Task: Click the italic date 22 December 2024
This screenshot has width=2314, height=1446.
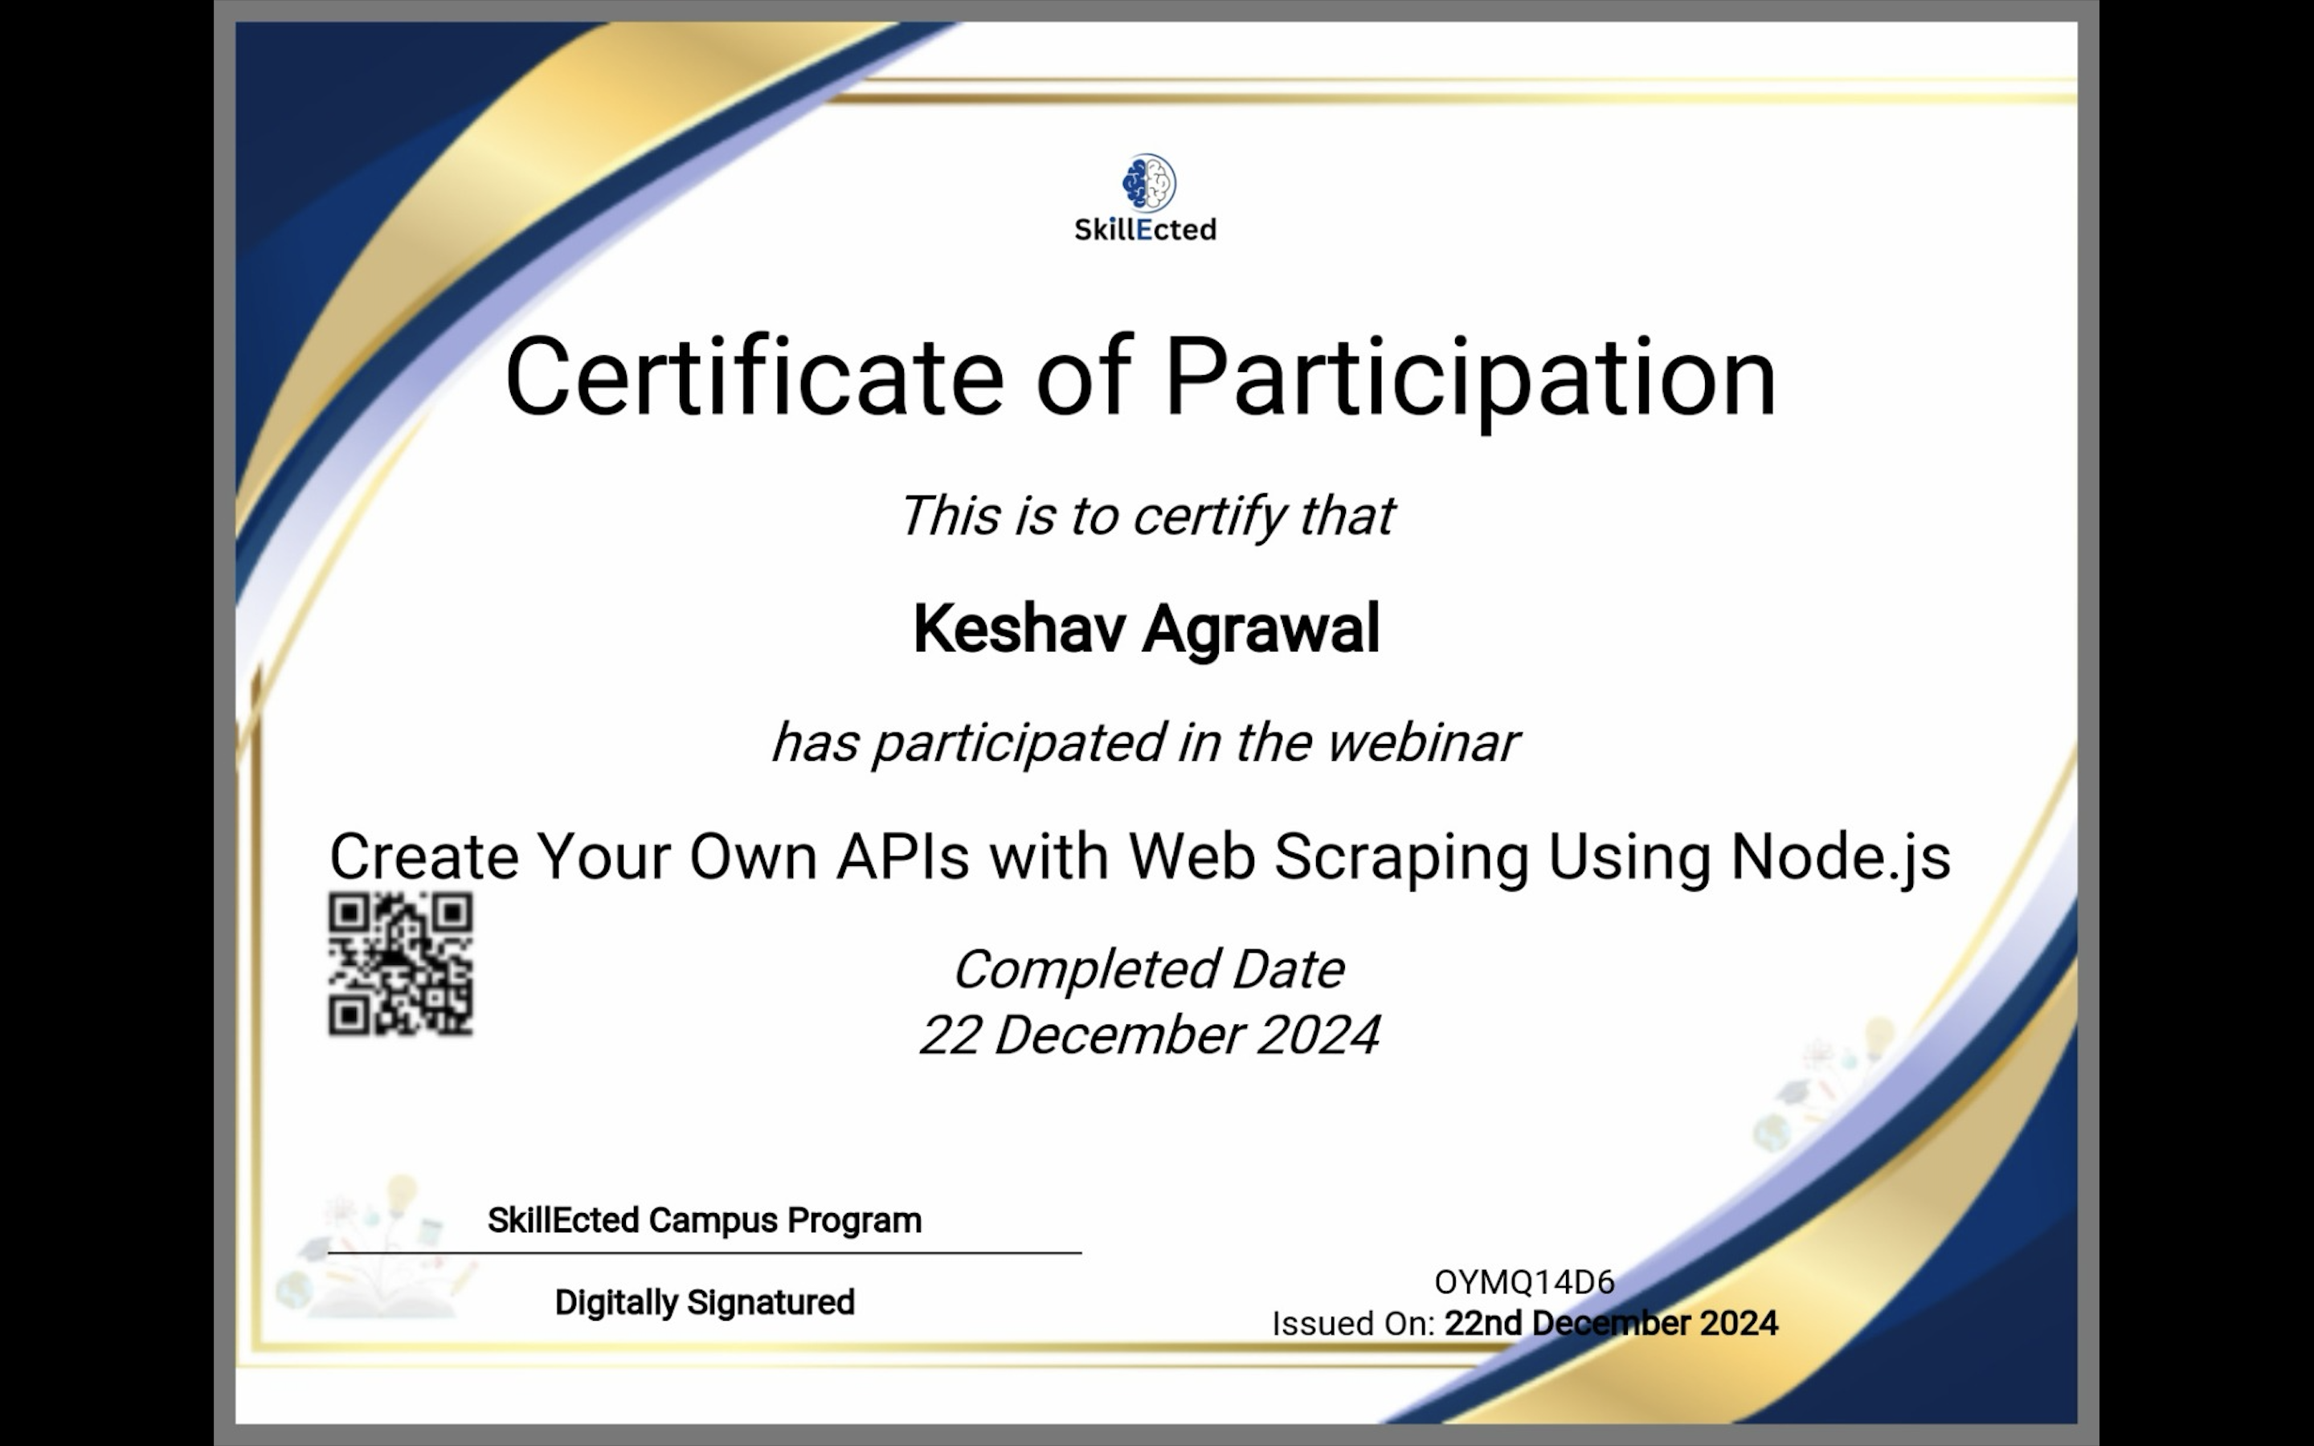Action: click(1148, 1035)
